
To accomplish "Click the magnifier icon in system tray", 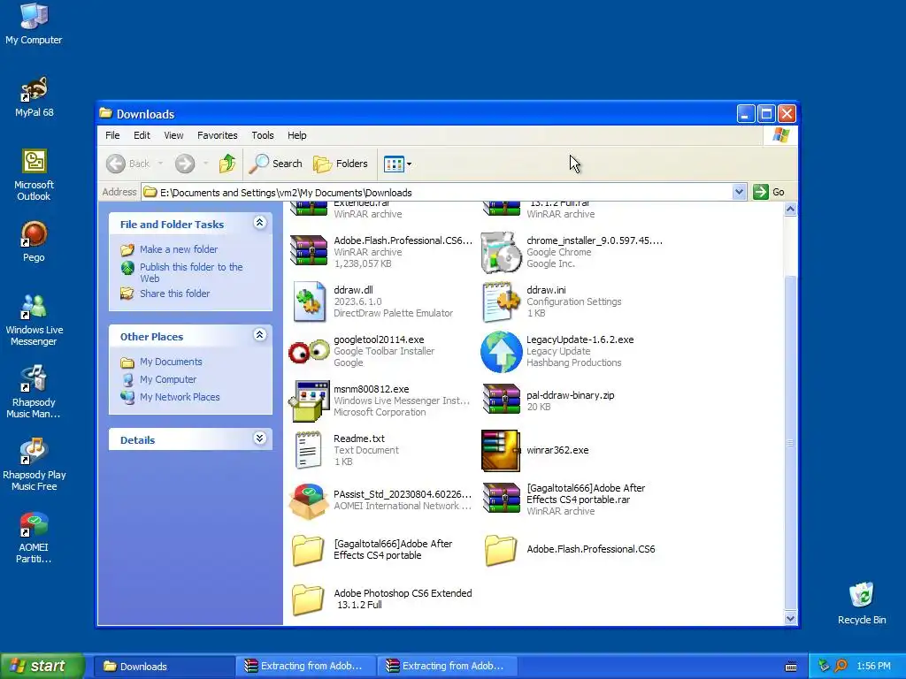I will point(841,666).
